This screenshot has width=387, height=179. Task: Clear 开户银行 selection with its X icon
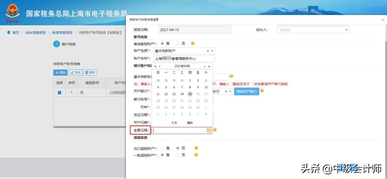pos(226,91)
